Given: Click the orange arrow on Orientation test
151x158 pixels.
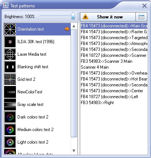Looking at the screenshot, I should [x=67, y=29].
